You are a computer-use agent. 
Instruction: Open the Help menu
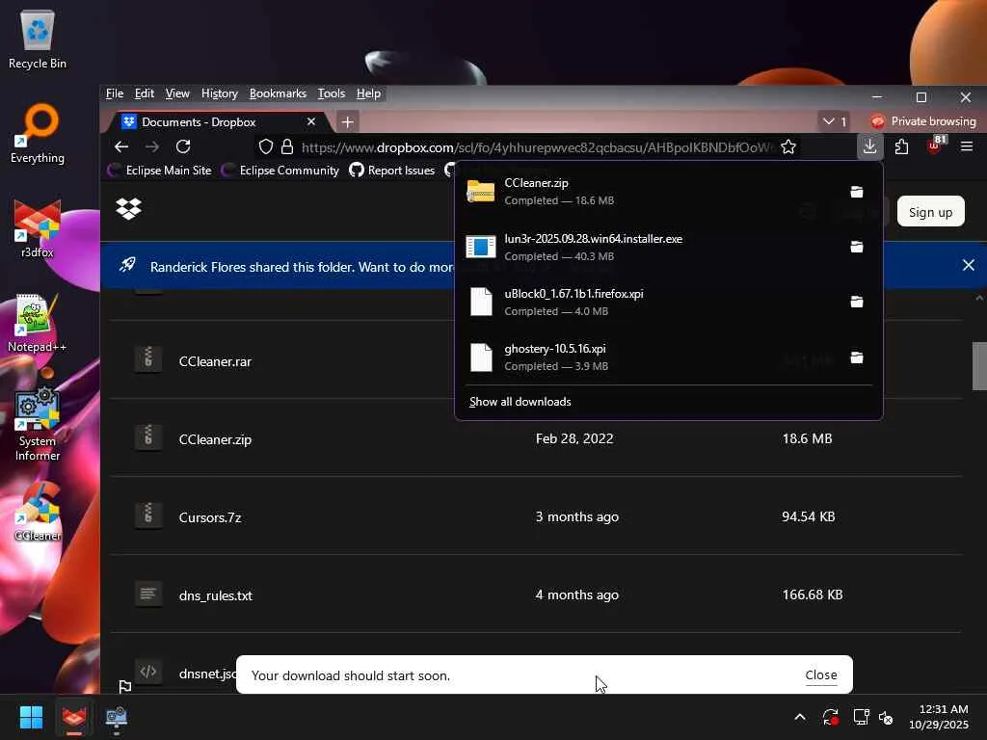point(368,93)
